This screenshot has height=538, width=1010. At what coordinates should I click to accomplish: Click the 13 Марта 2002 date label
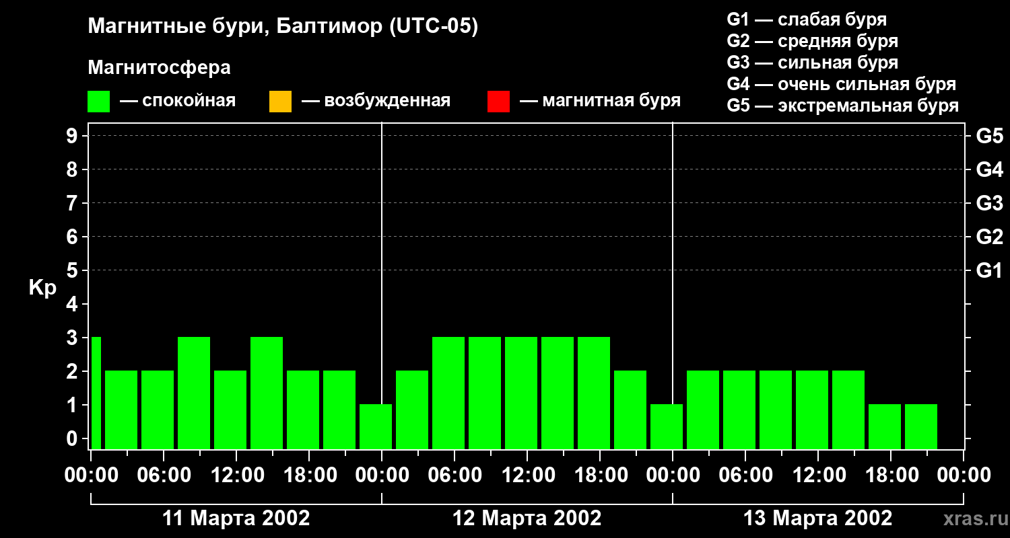tap(818, 518)
